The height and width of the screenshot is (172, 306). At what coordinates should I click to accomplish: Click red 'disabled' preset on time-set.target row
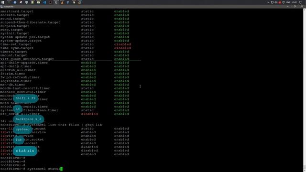[x=122, y=44]
